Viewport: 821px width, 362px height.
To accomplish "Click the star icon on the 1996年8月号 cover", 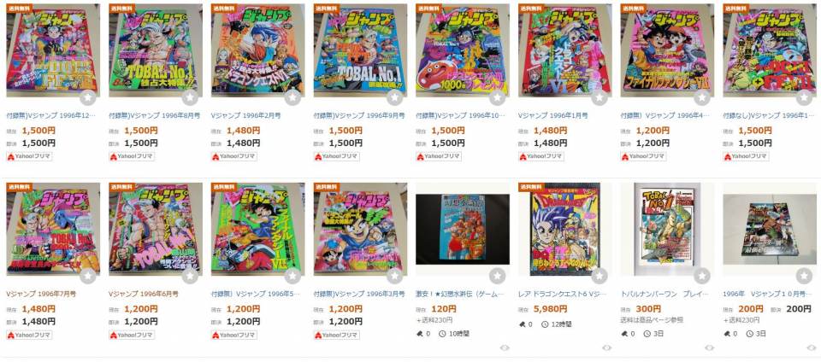I will (191, 97).
